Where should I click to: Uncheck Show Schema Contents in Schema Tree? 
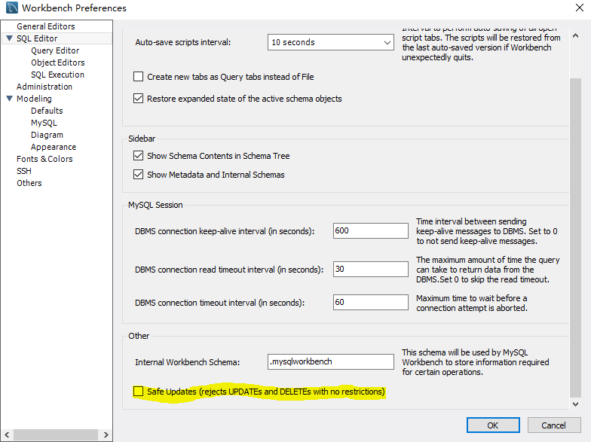click(139, 155)
